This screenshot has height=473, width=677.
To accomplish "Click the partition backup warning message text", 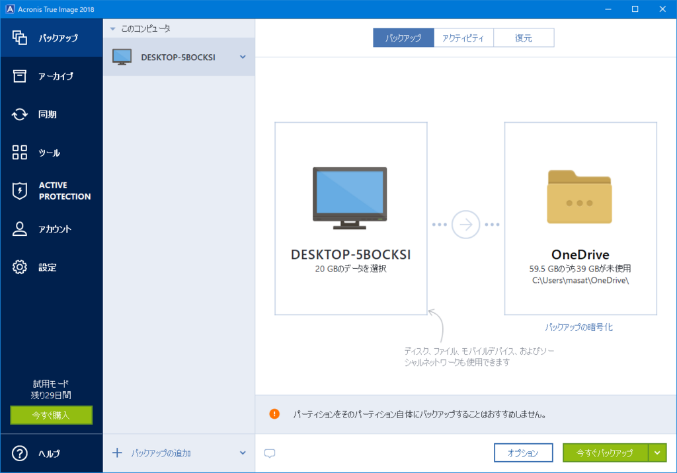I will [x=420, y=414].
